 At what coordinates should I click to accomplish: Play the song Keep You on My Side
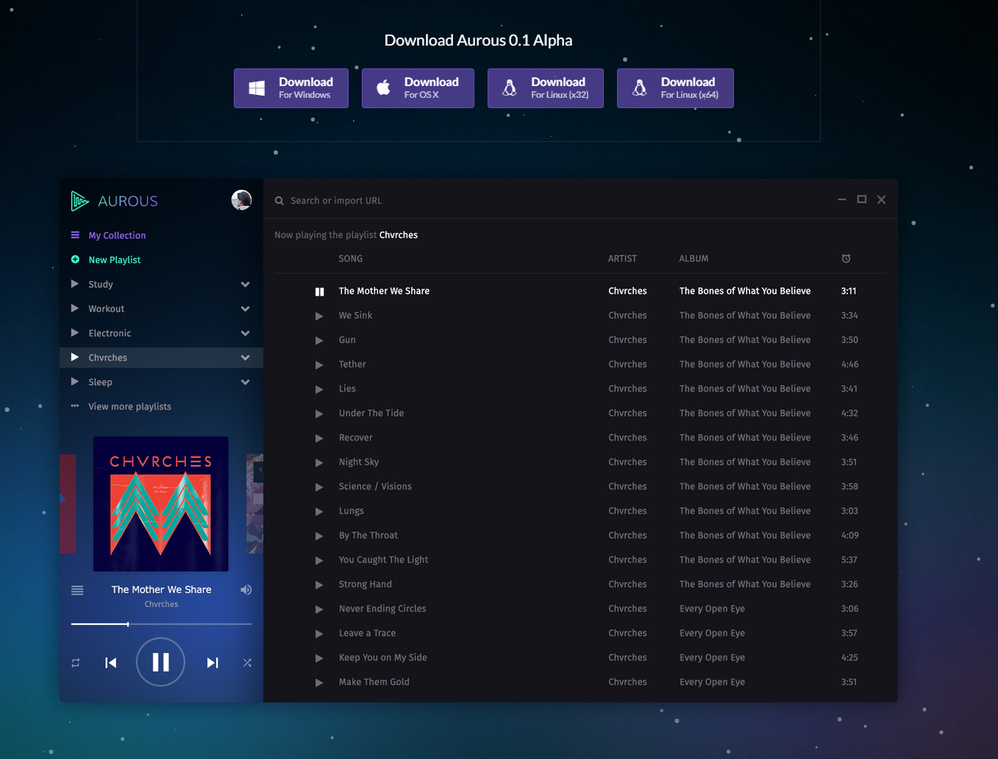[319, 658]
